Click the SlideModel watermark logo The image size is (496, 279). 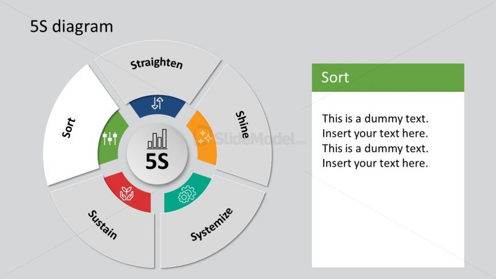click(250, 138)
